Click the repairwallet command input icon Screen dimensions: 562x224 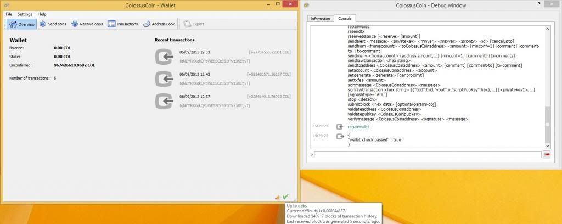[340, 127]
